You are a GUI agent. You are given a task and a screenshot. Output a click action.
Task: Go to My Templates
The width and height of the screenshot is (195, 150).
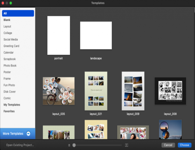click(x=12, y=105)
